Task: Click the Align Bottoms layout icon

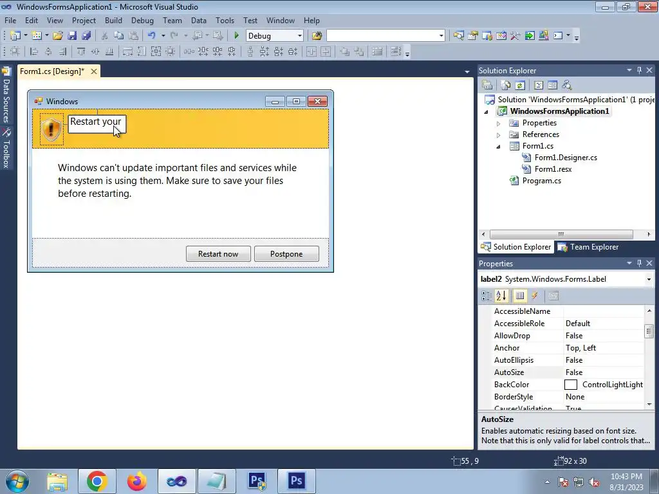Action: point(109,51)
